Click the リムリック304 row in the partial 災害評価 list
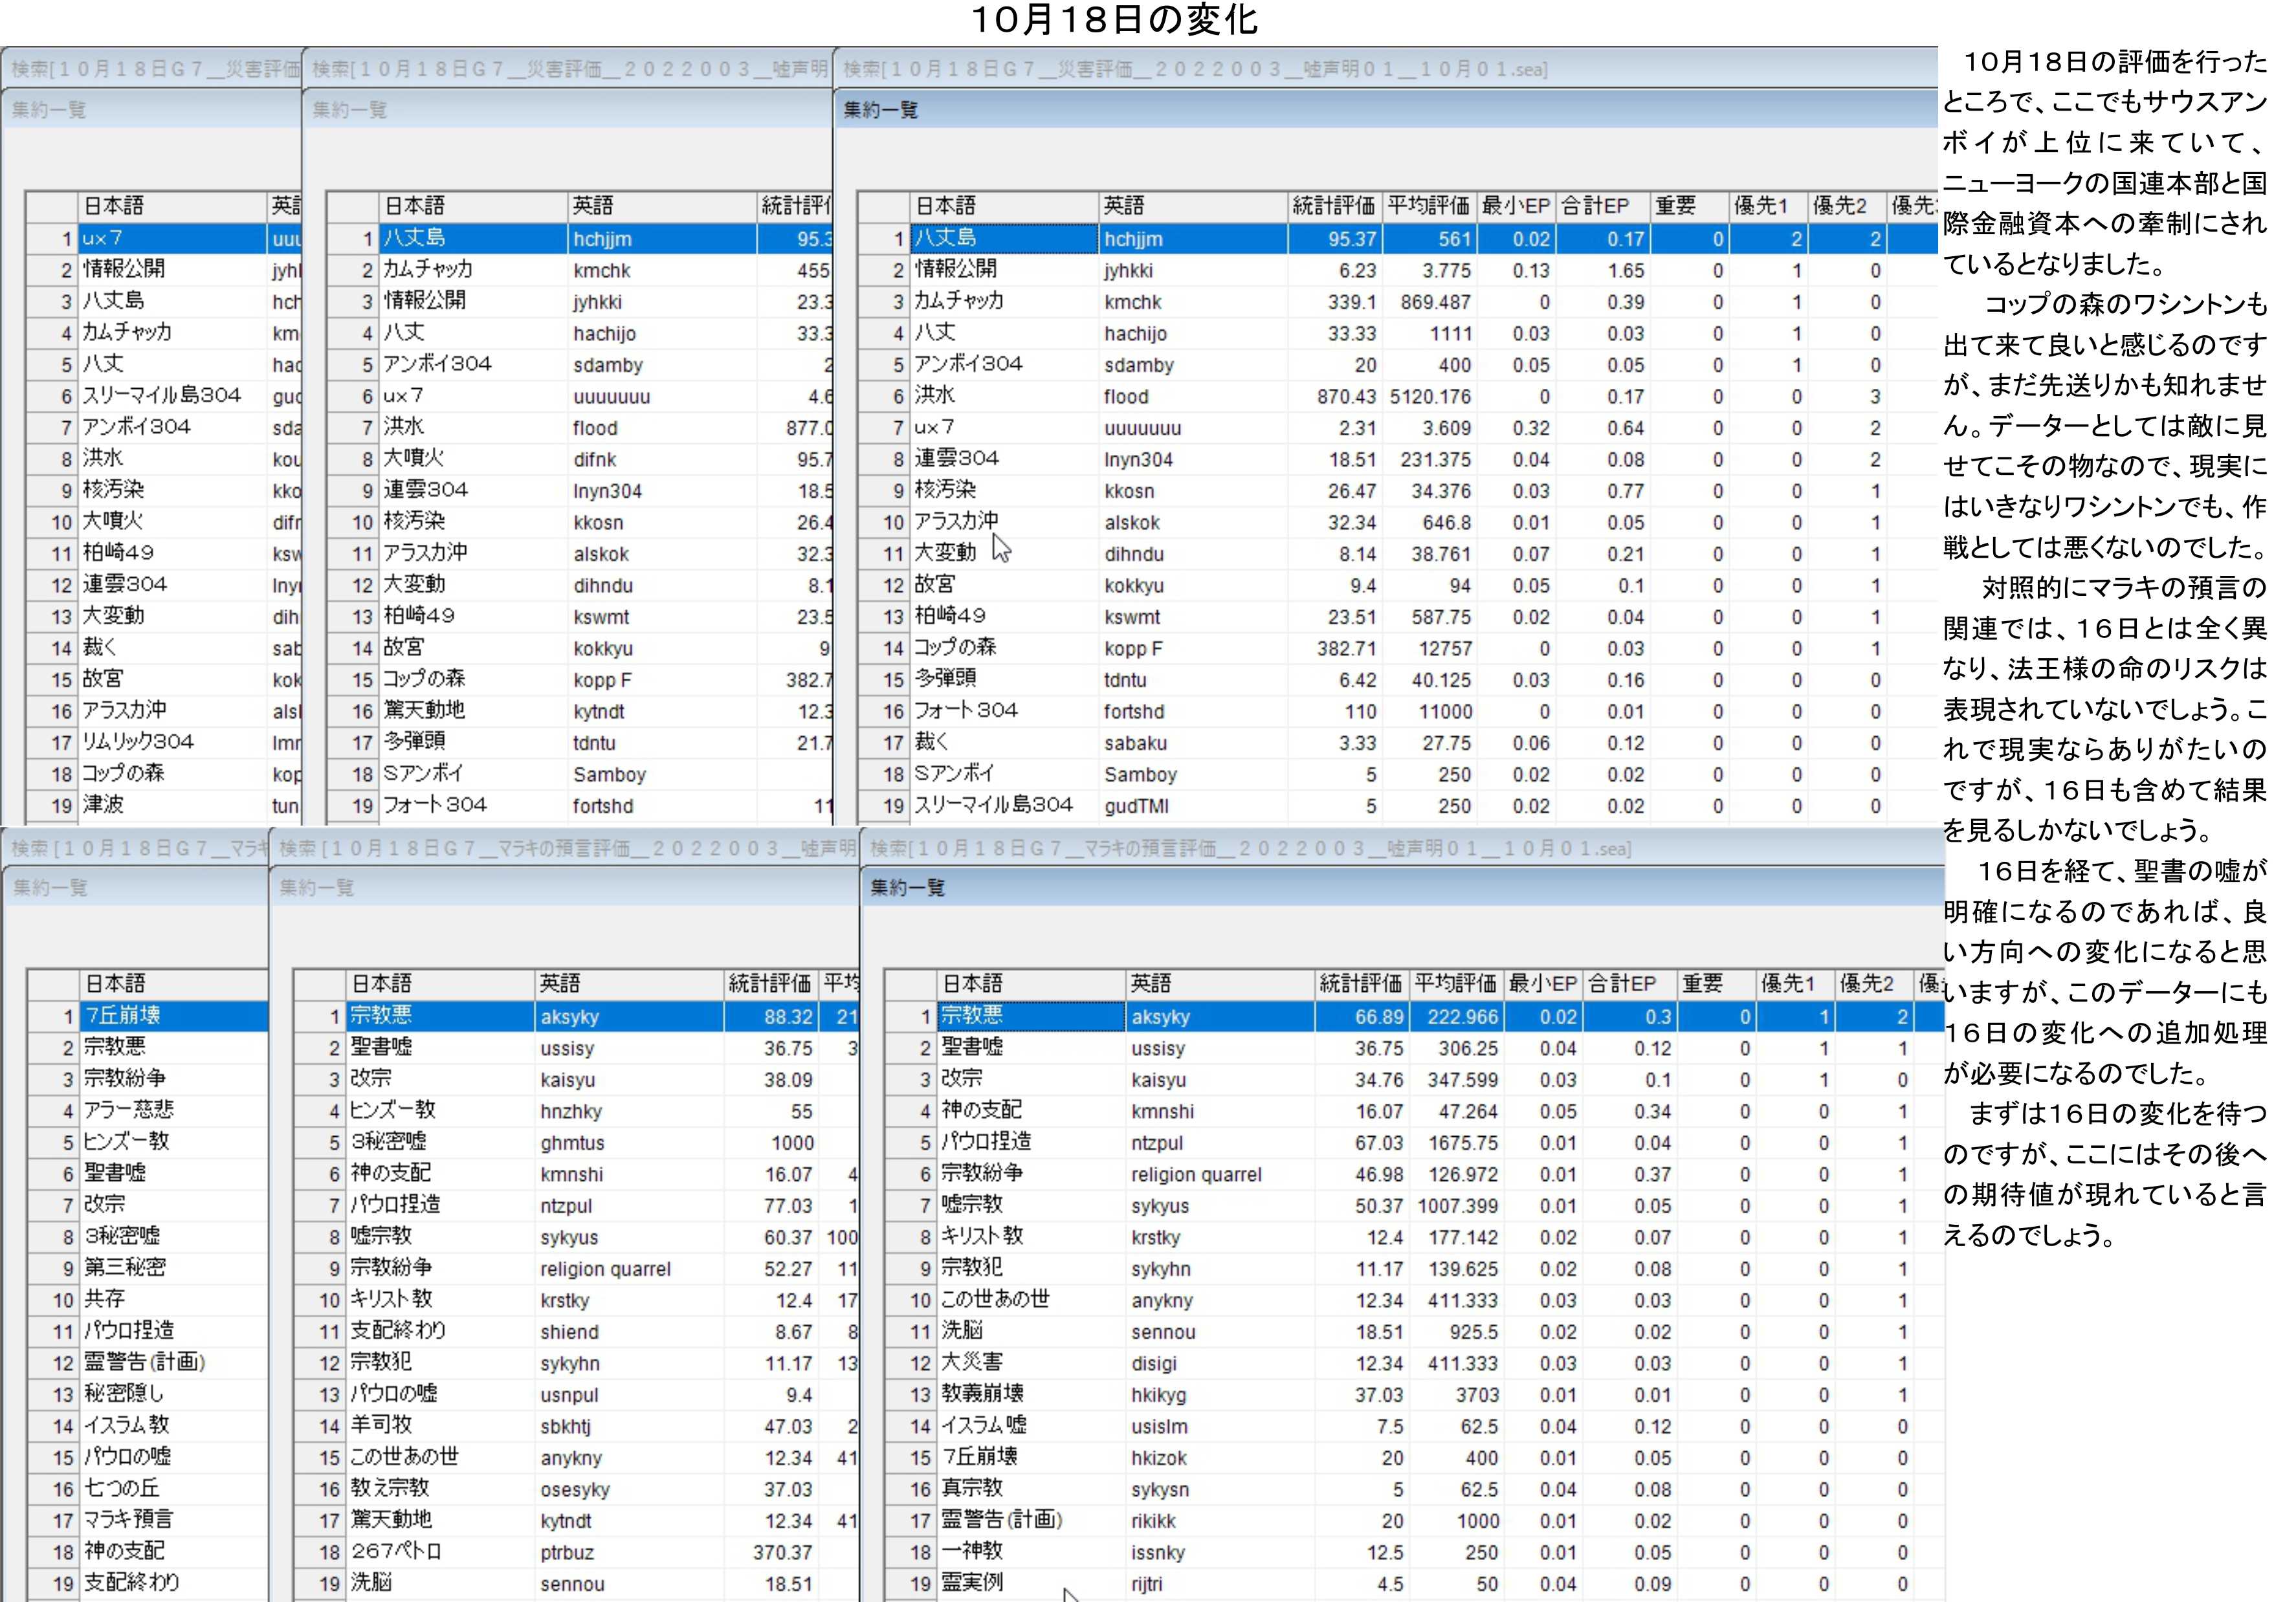Screen dimensions: 2296x1602 coord(138,742)
